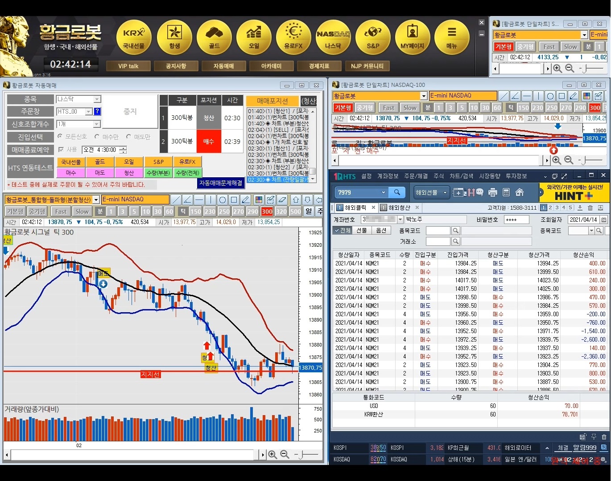Select pencil tool in main chart toolbar
The image size is (611, 481).
245,200
